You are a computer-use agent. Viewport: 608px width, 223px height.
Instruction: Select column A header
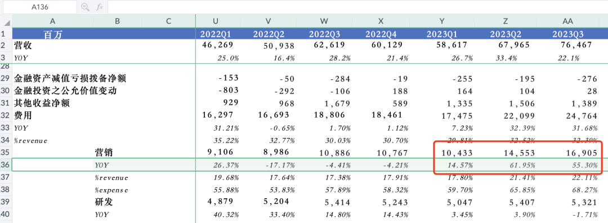click(x=53, y=21)
